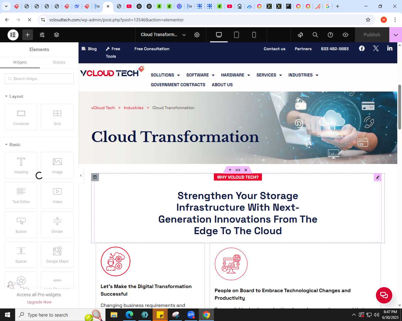Open GOVERNMENT CONTRACTS menu item
This screenshot has height=321, width=402.
pyautogui.click(x=178, y=85)
